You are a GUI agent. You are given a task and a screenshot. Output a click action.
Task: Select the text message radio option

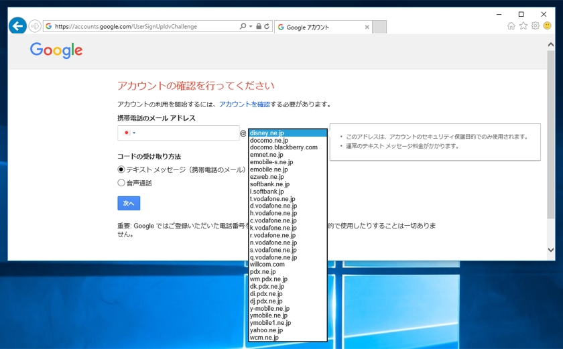(121, 169)
